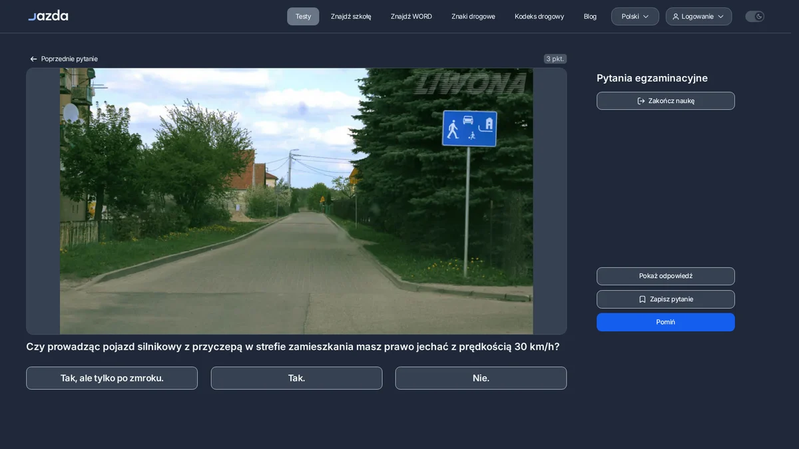Open the Logowanie account dropdown
This screenshot has height=449, width=799.
[x=698, y=17]
